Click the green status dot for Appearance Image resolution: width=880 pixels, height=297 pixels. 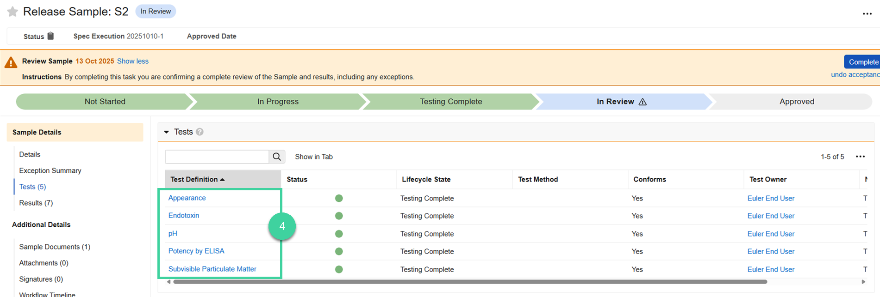click(339, 198)
